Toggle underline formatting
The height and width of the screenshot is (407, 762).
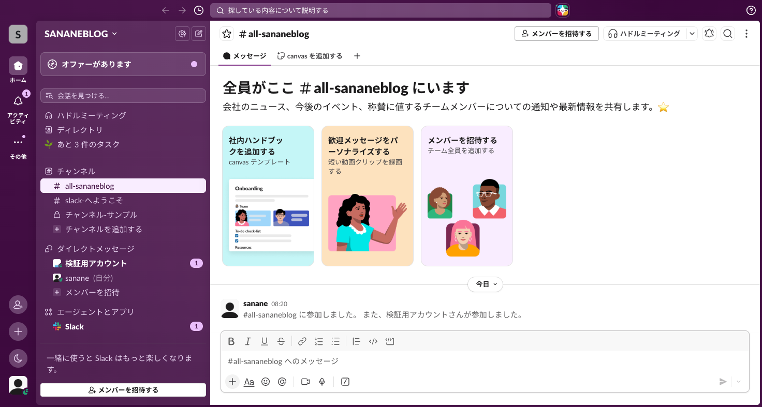[265, 341]
